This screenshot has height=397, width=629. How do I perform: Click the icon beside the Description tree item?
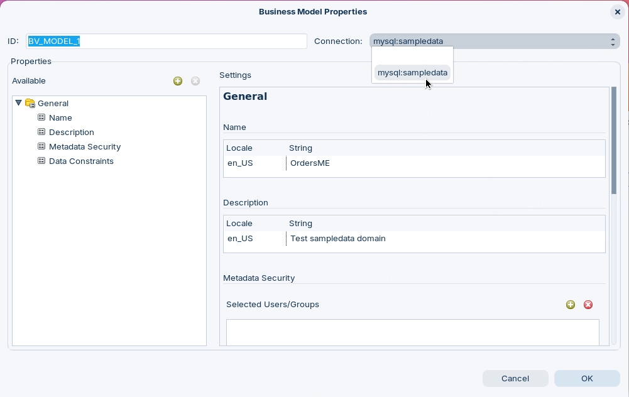click(x=41, y=132)
